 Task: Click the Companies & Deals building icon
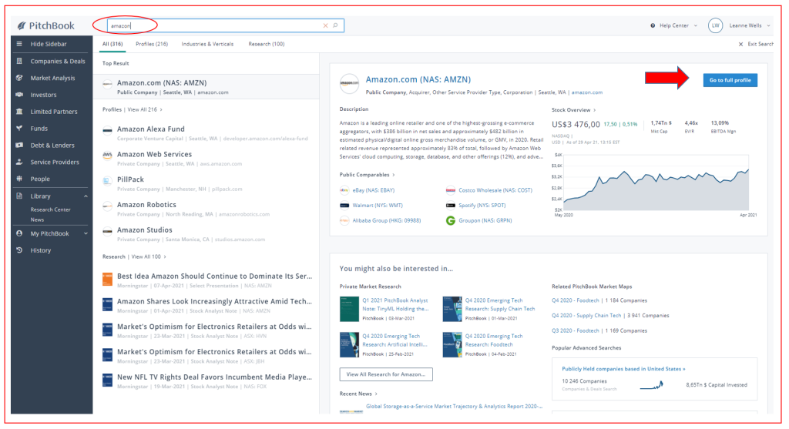(19, 62)
